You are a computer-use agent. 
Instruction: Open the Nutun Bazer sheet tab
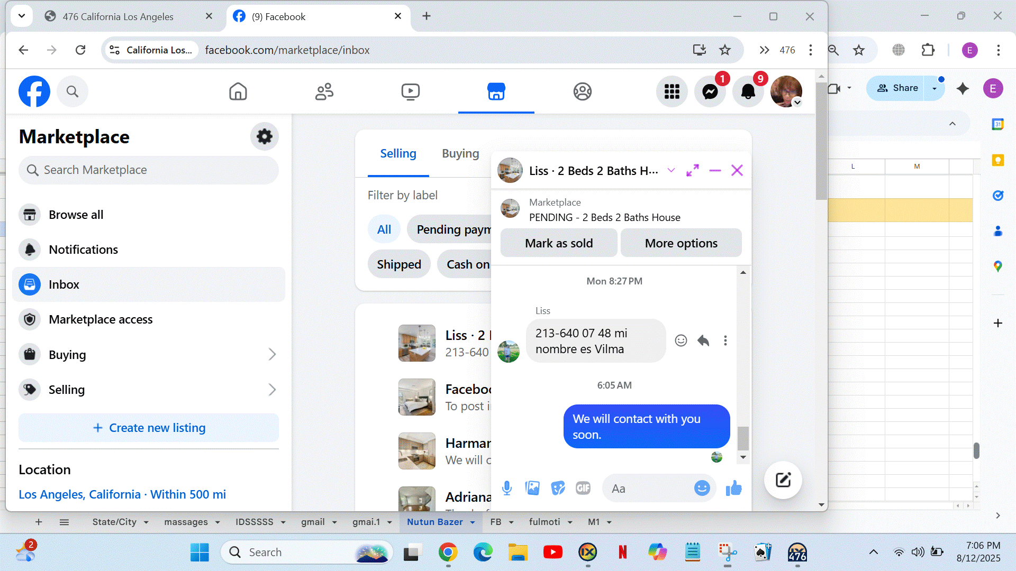[434, 522]
